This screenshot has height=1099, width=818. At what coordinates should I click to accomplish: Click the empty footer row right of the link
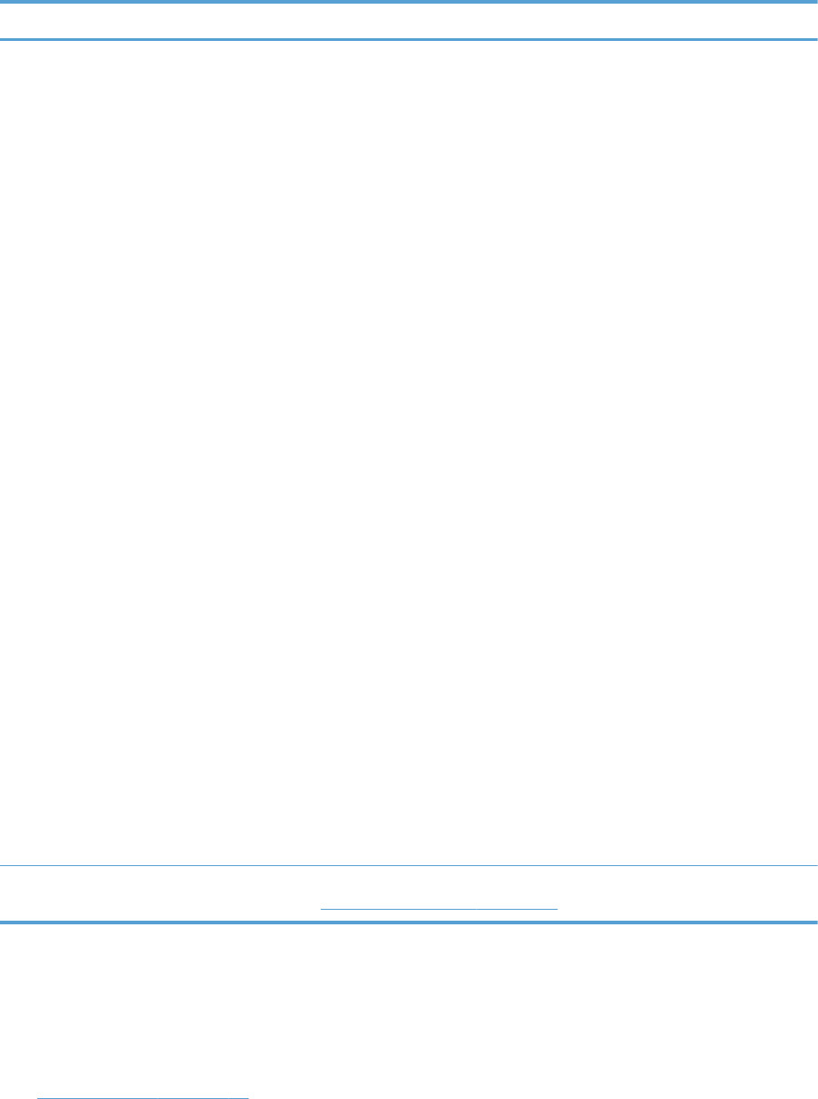pos(687,893)
